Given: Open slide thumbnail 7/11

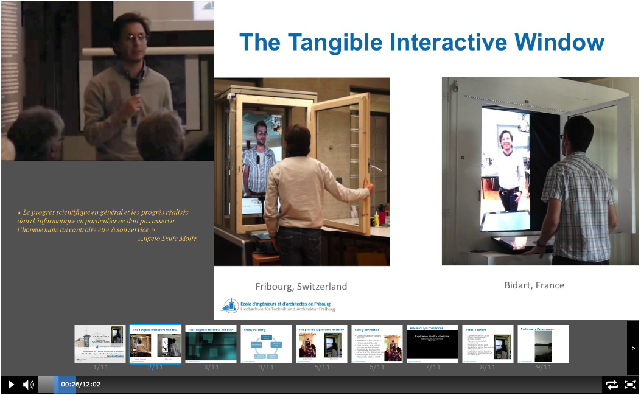Looking at the screenshot, I should tap(433, 344).
